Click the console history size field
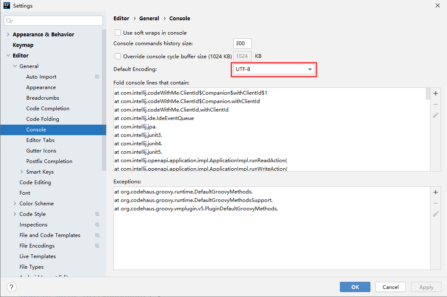 point(242,44)
